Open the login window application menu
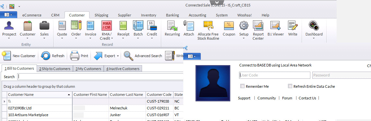Viewport: 371px width, 121px height. click(x=192, y=56)
